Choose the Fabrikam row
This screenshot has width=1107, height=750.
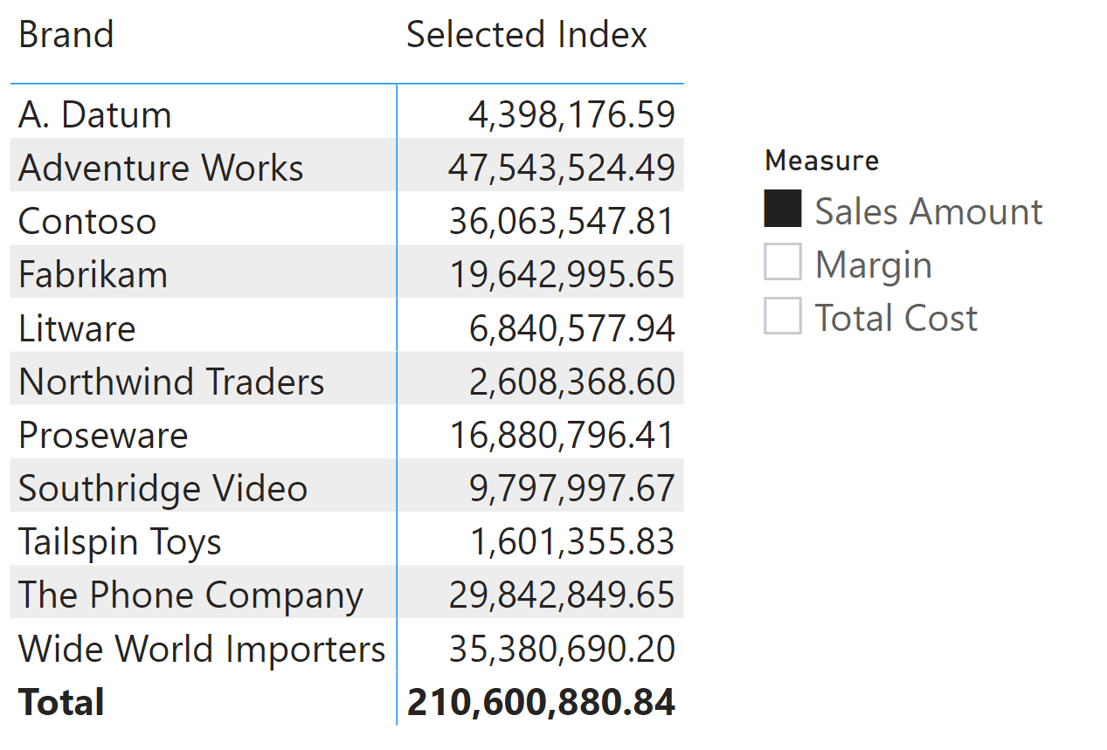pos(347,274)
